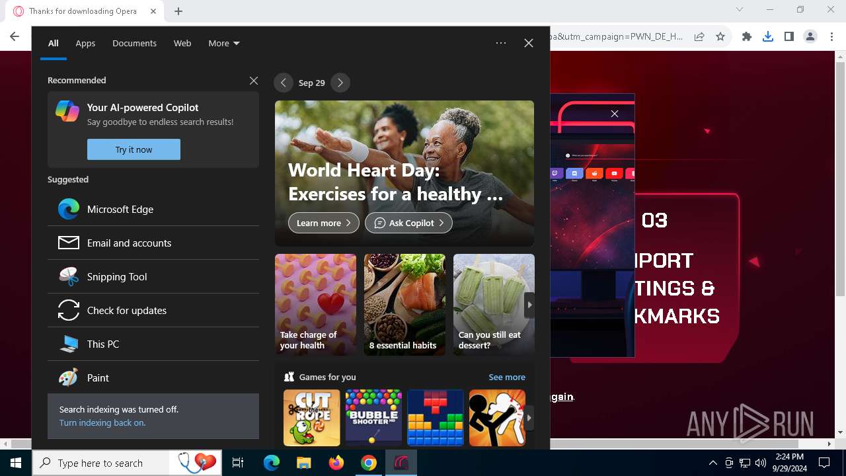Open Chrome tab search chevron

(740, 9)
